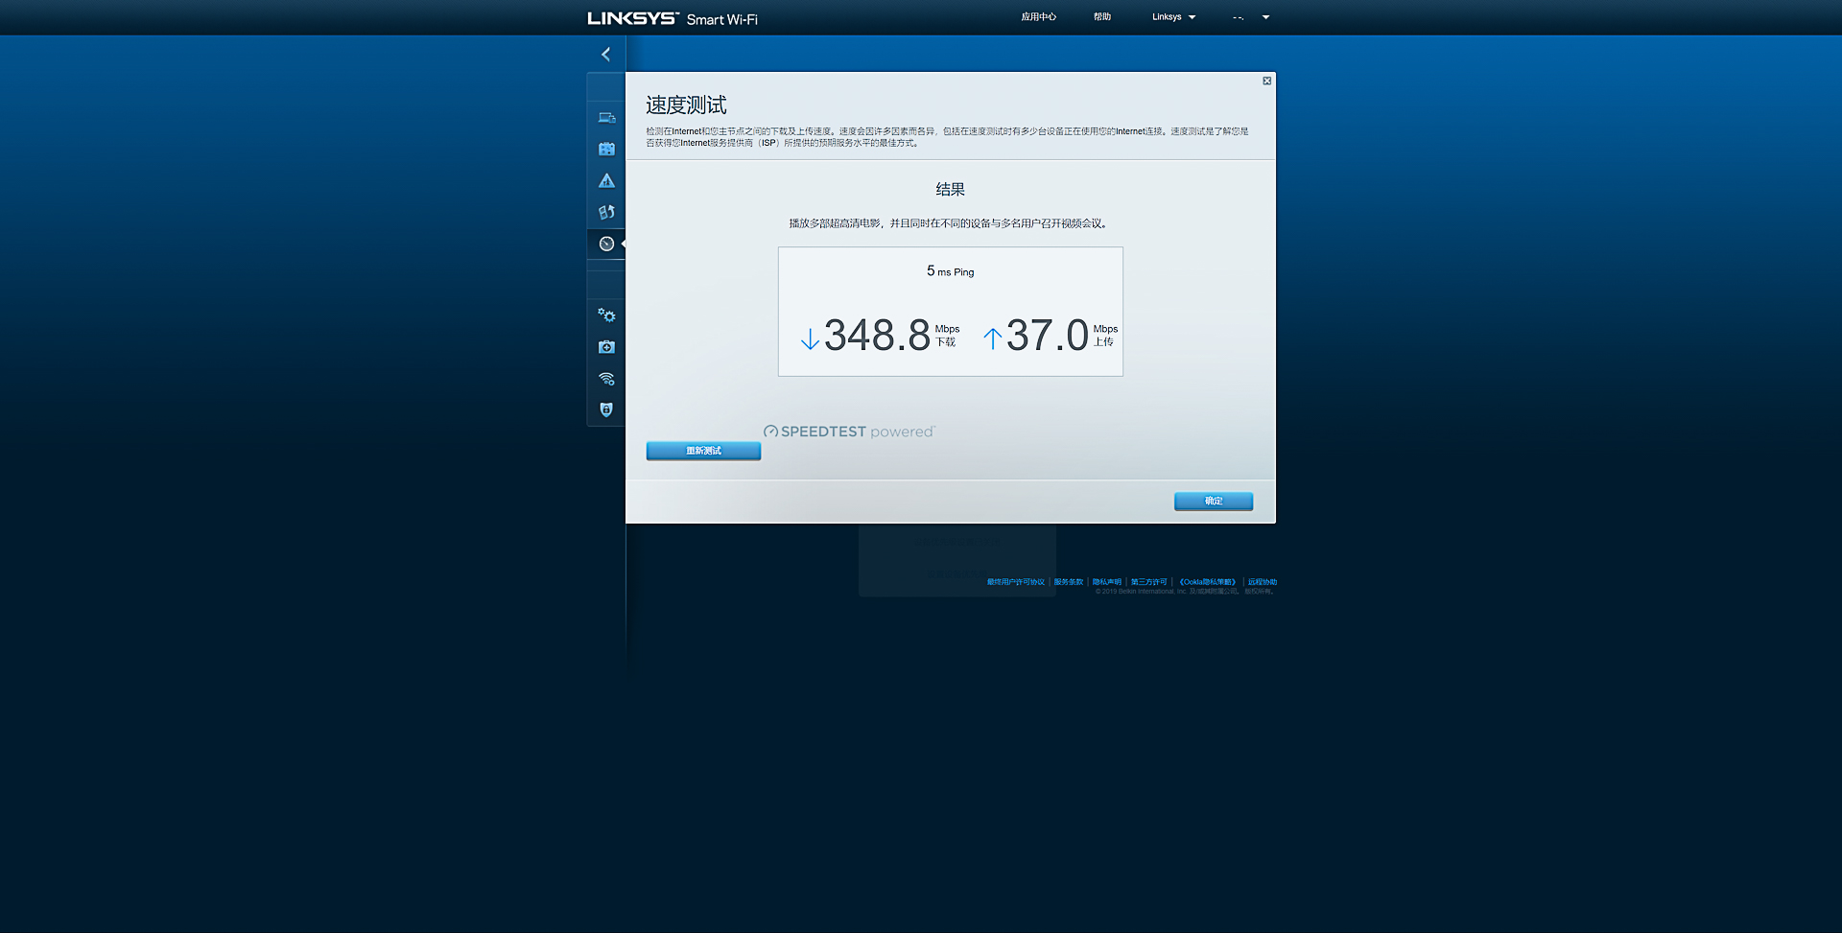
Task: Expand the user account dropdown at top right
Action: (x=1250, y=16)
